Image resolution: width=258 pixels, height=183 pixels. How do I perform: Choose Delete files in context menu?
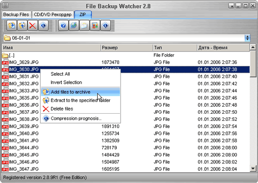click(x=81, y=109)
